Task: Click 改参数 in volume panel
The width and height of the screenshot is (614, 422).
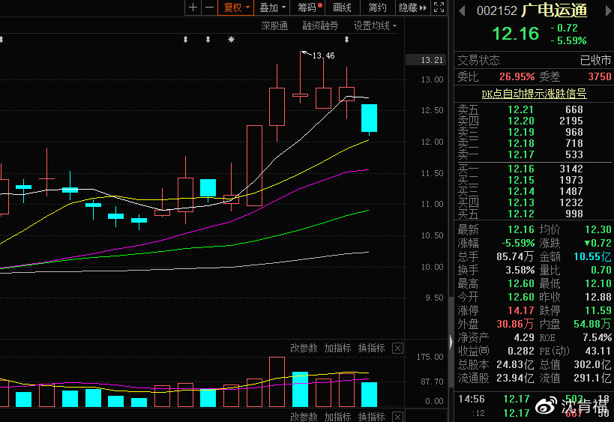Action: [x=304, y=348]
